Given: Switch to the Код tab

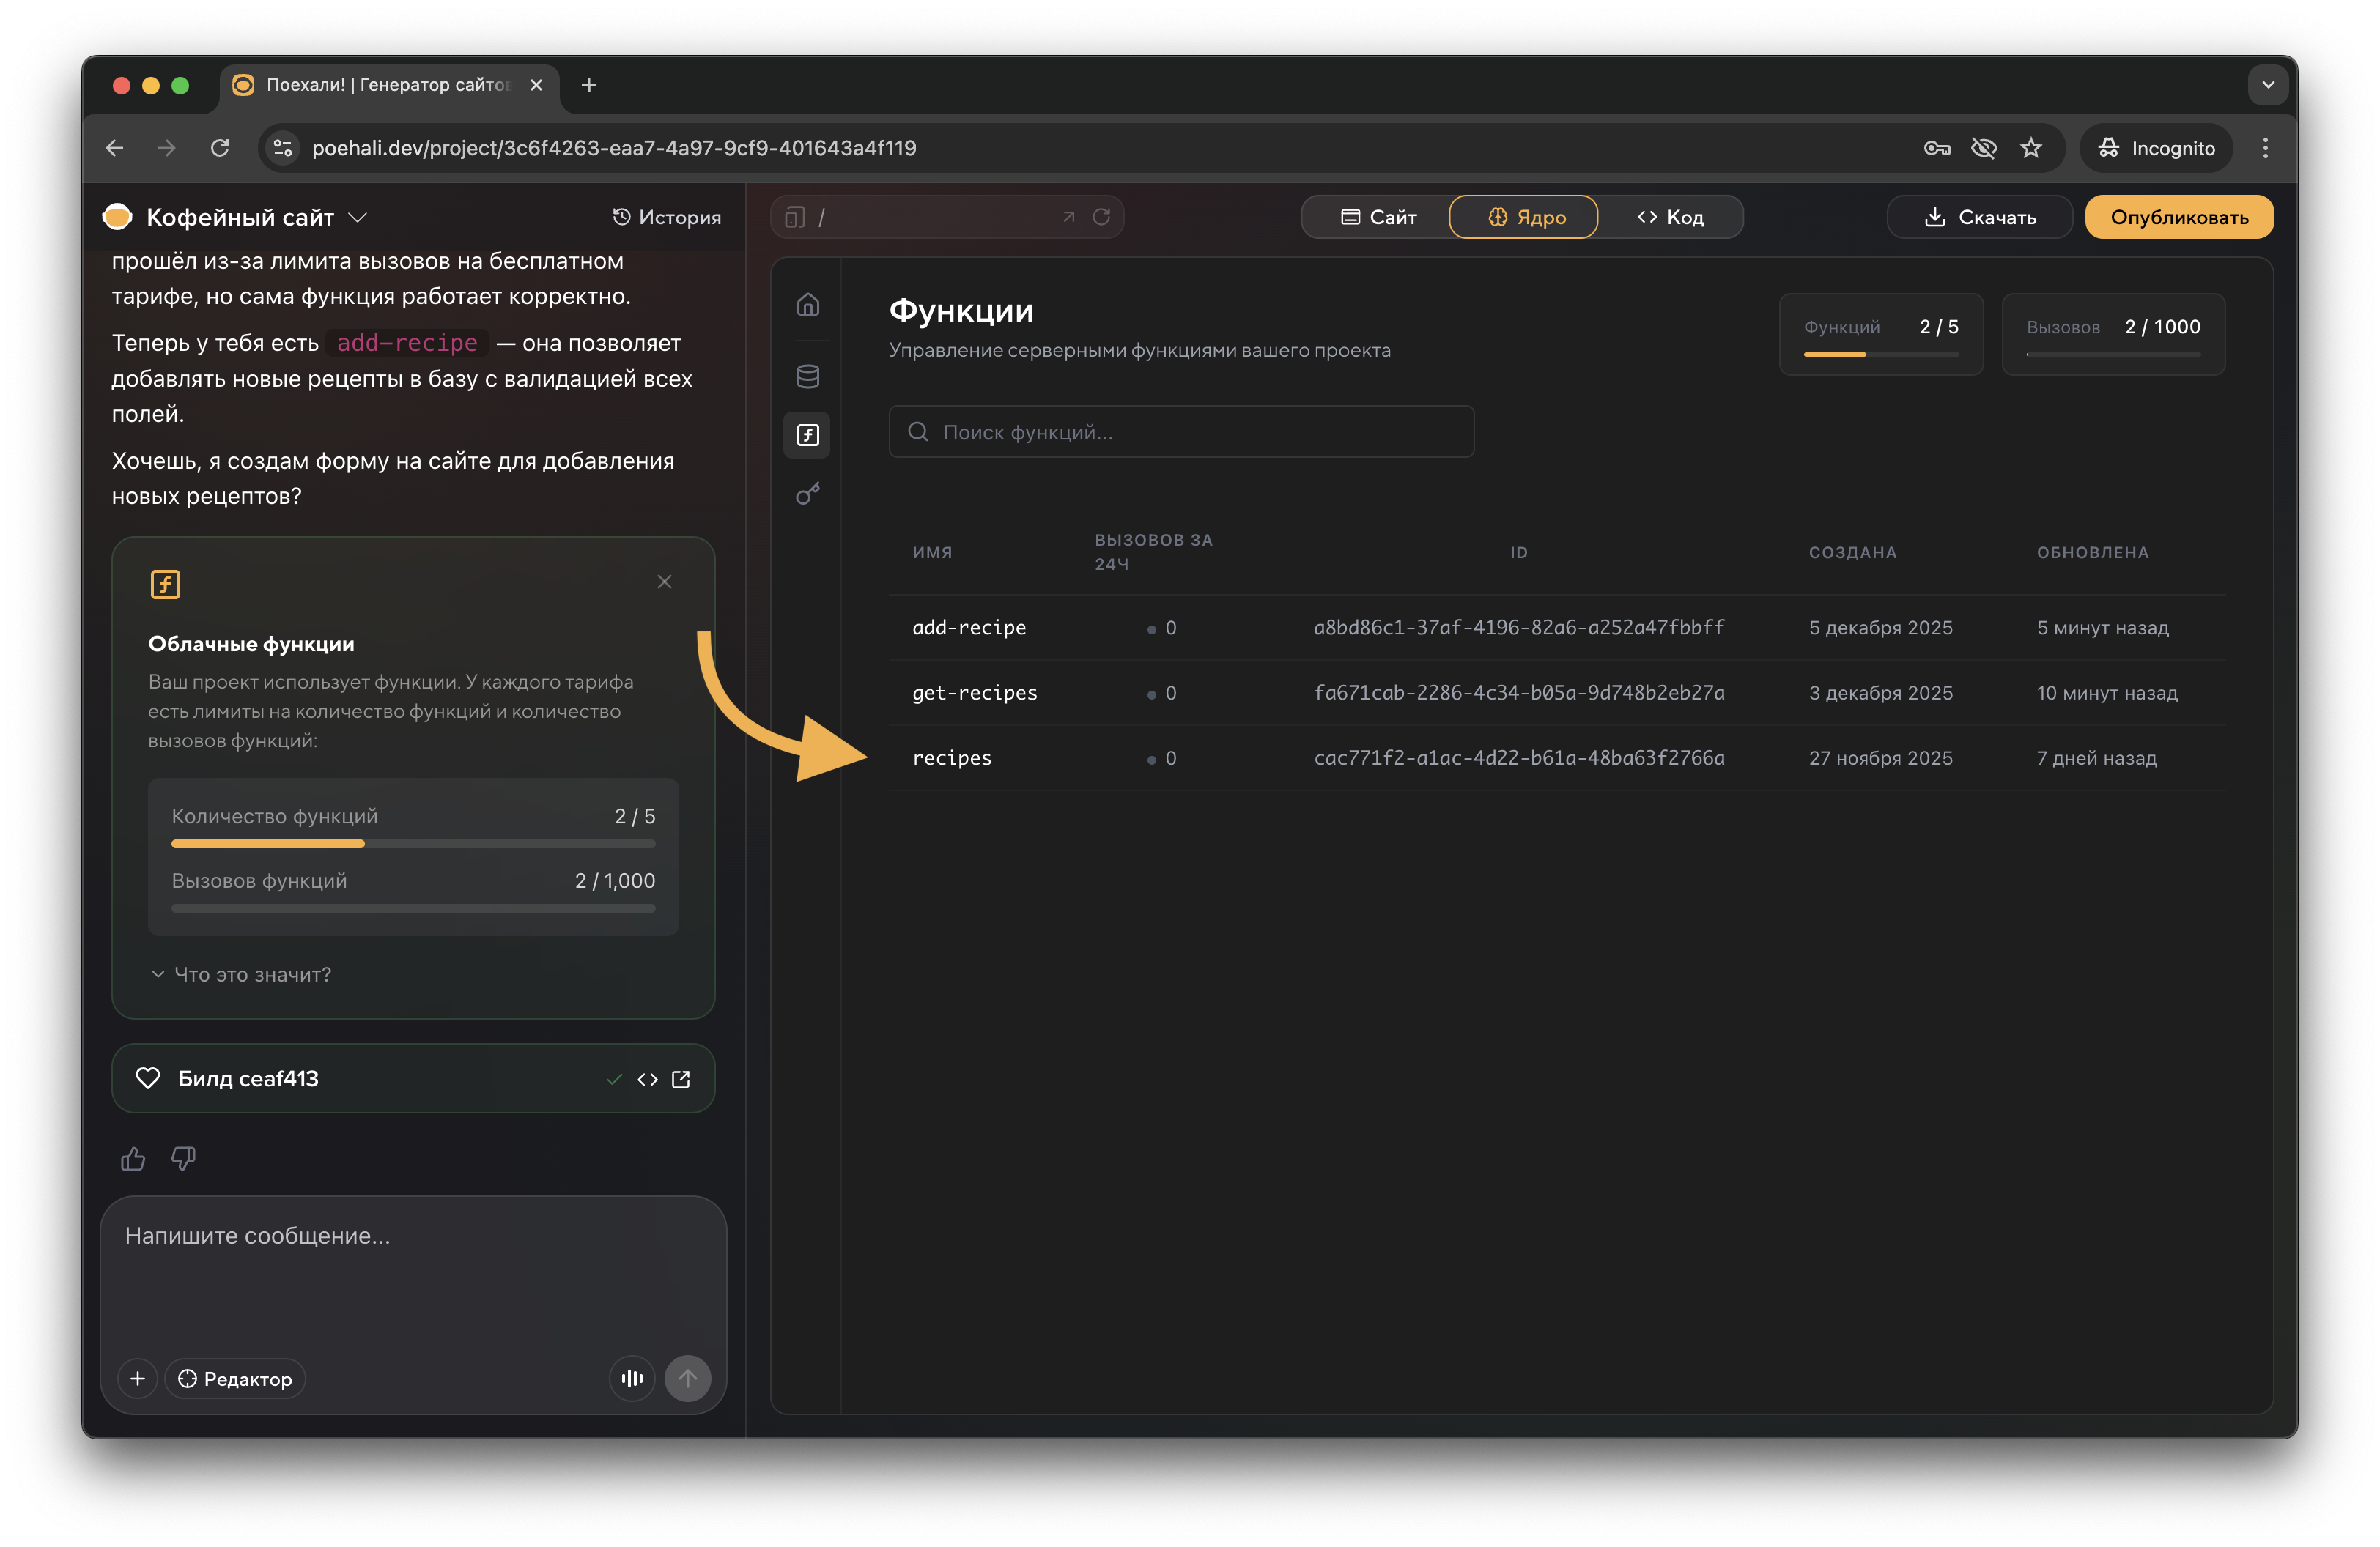Looking at the screenshot, I should pyautogui.click(x=1670, y=217).
